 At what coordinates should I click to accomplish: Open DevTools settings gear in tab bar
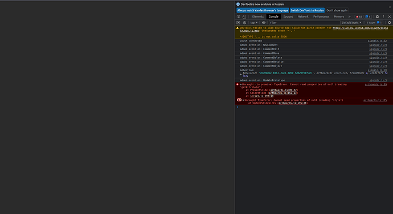pyautogui.click(x=377, y=17)
